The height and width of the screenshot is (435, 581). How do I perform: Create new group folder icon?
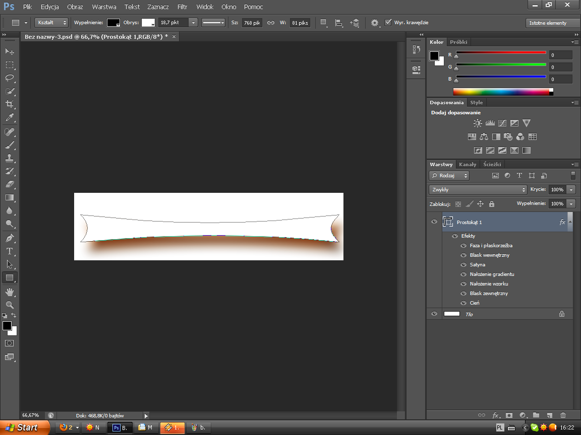[x=536, y=415]
